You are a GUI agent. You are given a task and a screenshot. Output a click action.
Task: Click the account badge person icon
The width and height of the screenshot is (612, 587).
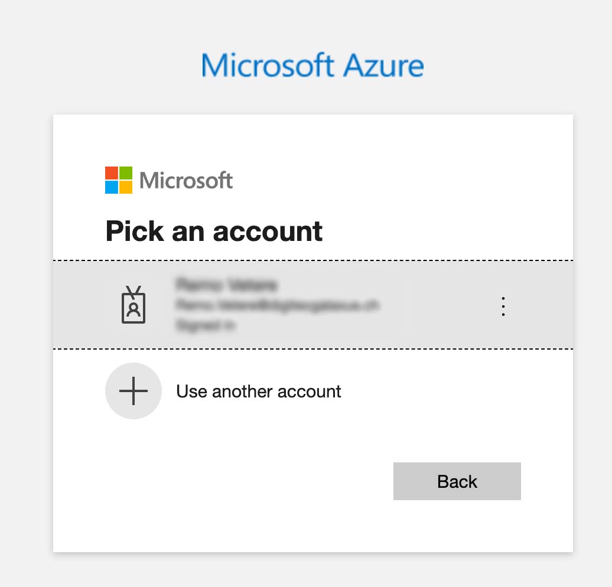(x=134, y=305)
